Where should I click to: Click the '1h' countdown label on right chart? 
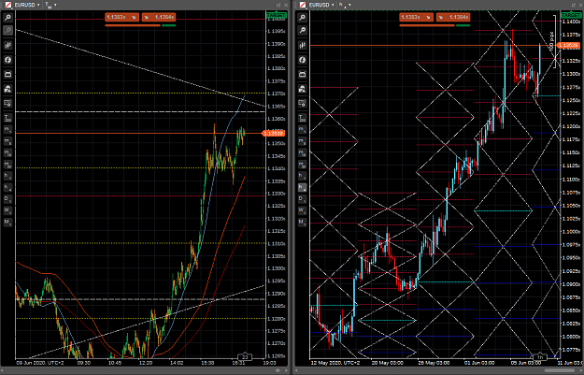(540, 357)
